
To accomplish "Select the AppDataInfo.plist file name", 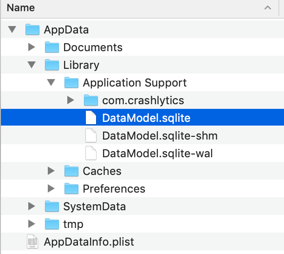I will point(89,242).
